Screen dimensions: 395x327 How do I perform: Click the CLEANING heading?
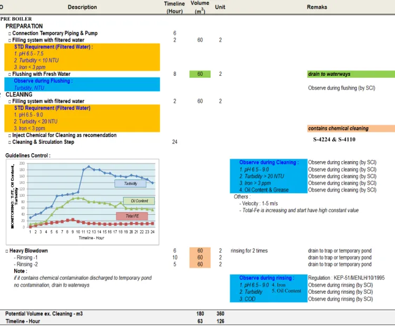(x=19, y=94)
